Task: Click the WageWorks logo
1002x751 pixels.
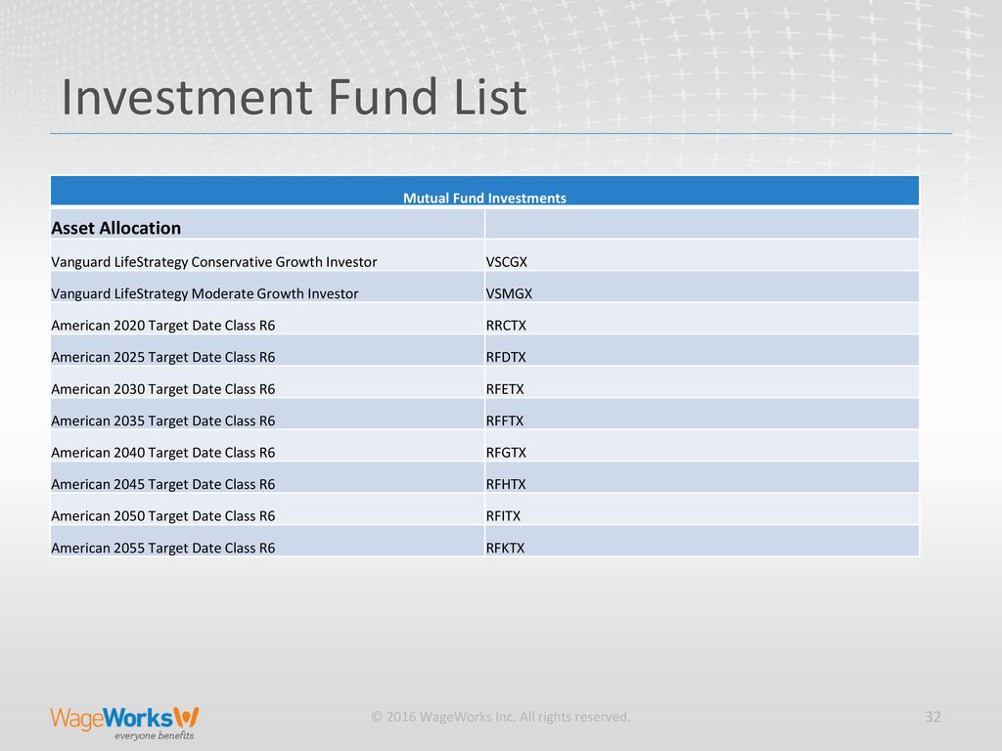Action: (x=124, y=723)
